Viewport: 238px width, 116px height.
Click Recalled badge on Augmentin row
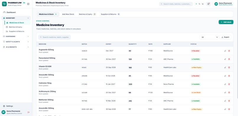(x=195, y=51)
